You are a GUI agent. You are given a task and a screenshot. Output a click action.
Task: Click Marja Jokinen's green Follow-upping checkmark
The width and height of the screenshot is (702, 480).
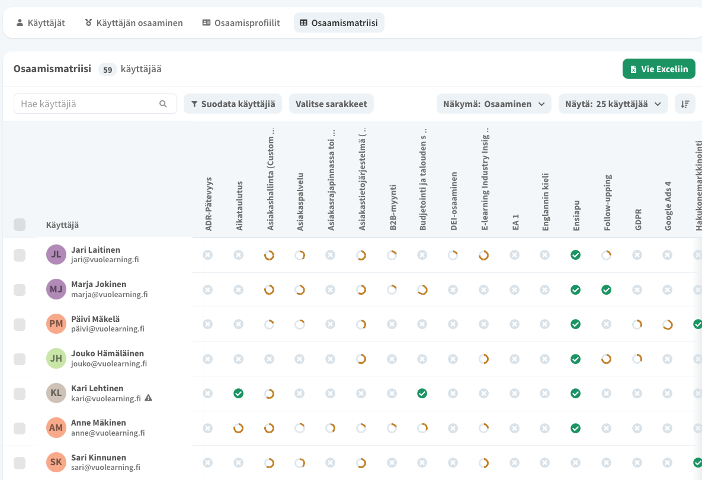(606, 290)
